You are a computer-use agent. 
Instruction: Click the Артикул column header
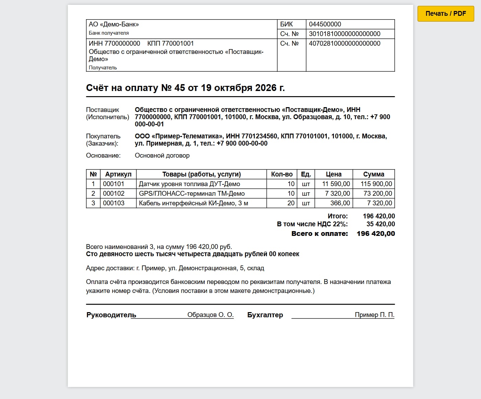point(118,174)
